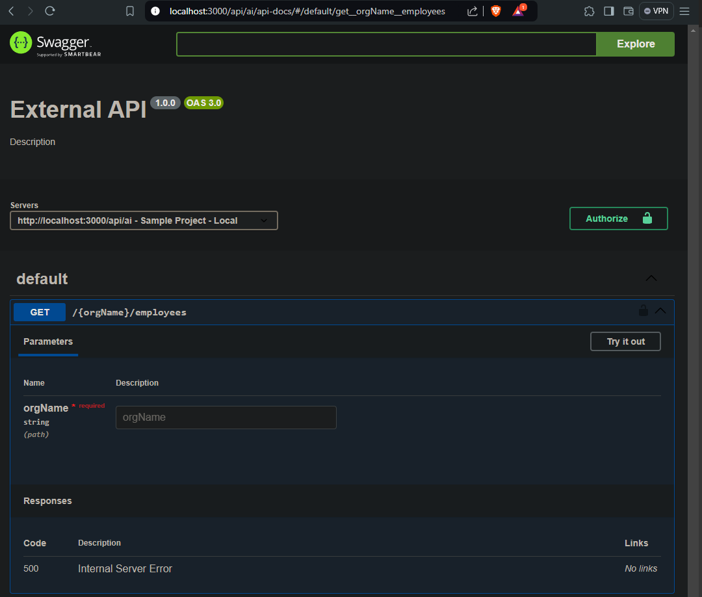The width and height of the screenshot is (702, 597).
Task: Open the Brave Rewards triangle icon
Action: click(519, 11)
